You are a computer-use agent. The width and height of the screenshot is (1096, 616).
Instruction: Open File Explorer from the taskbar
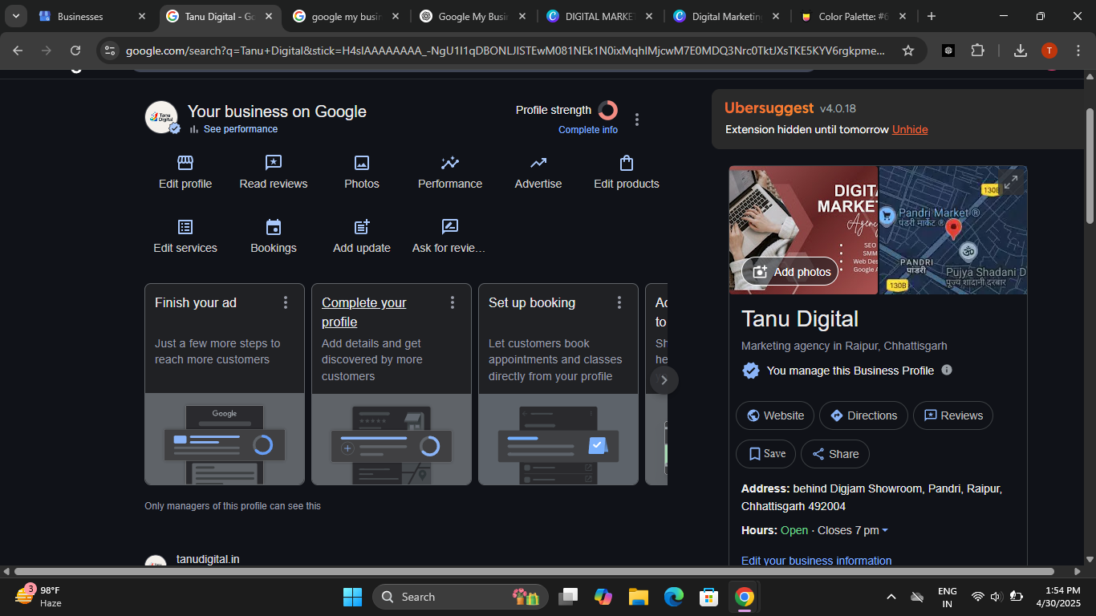[x=638, y=597]
